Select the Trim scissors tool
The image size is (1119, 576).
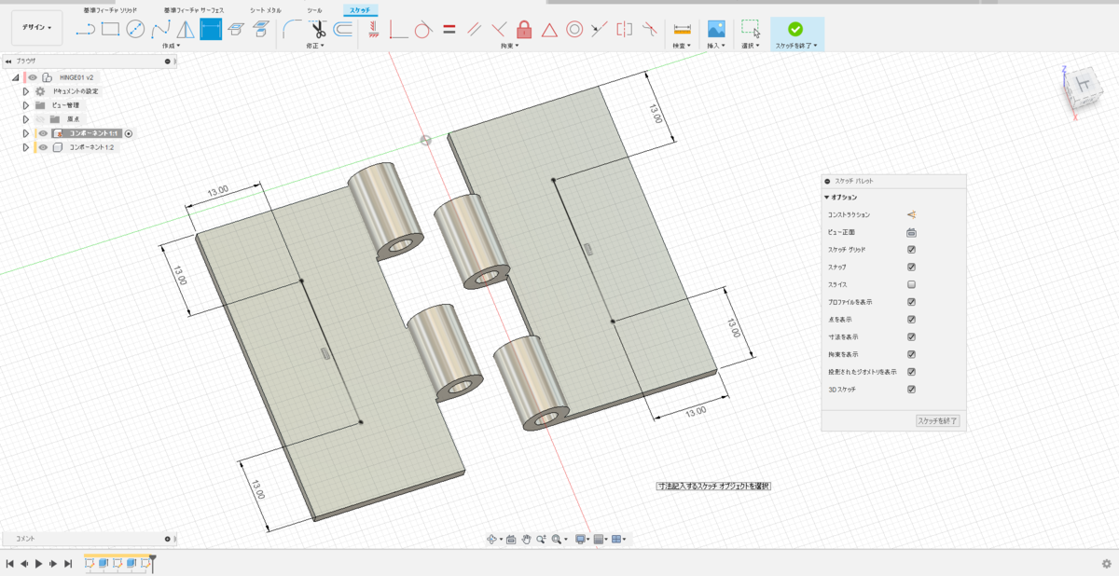click(319, 29)
